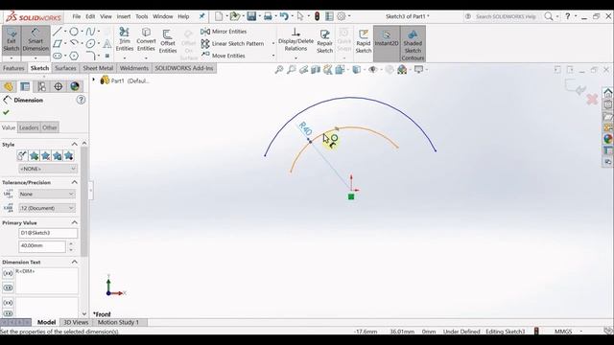
Task: Select the Arc sketch tool
Action: click(x=74, y=43)
